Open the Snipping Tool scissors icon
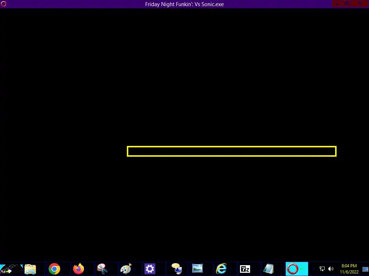 (102, 269)
